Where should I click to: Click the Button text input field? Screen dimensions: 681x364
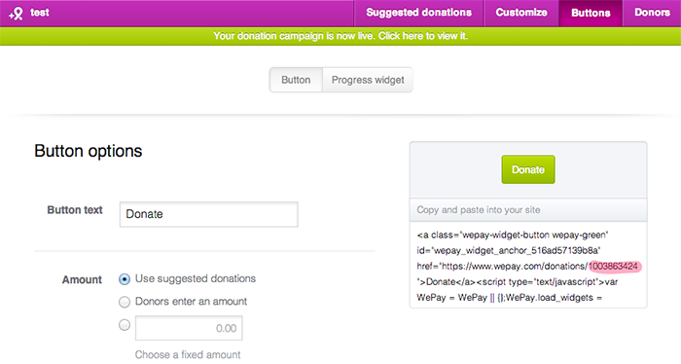pos(209,214)
